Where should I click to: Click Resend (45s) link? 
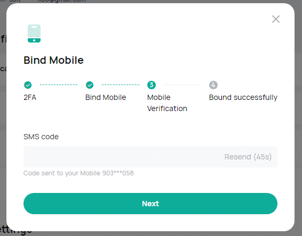click(248, 157)
